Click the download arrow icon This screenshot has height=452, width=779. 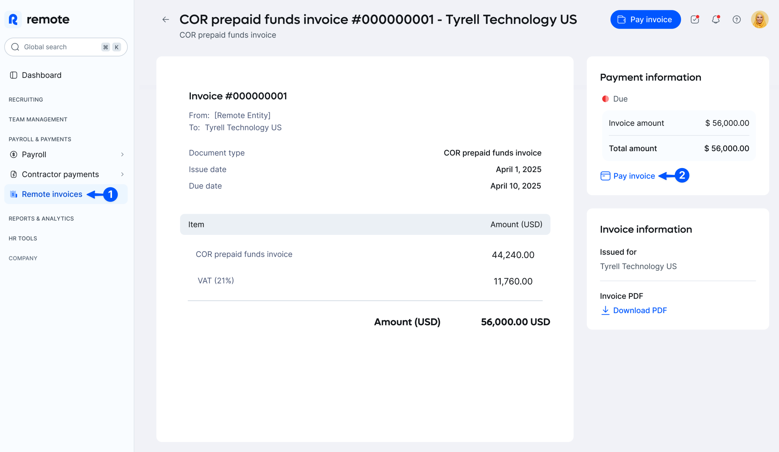click(605, 310)
